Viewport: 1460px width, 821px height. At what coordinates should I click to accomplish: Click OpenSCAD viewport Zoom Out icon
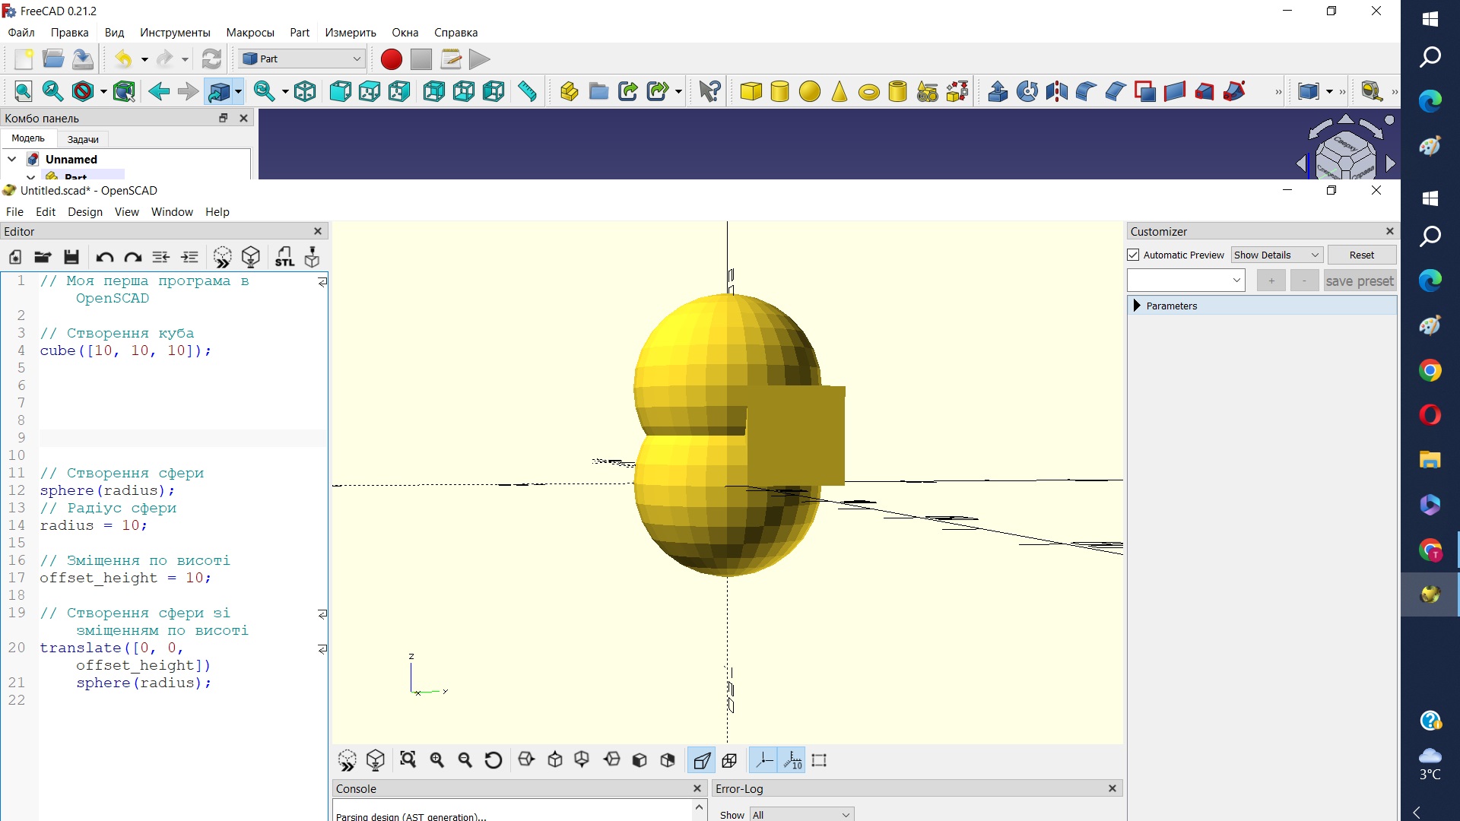point(465,760)
